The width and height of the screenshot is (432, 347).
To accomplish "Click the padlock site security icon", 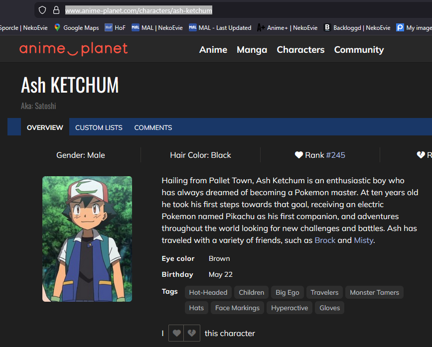I will (x=56, y=10).
